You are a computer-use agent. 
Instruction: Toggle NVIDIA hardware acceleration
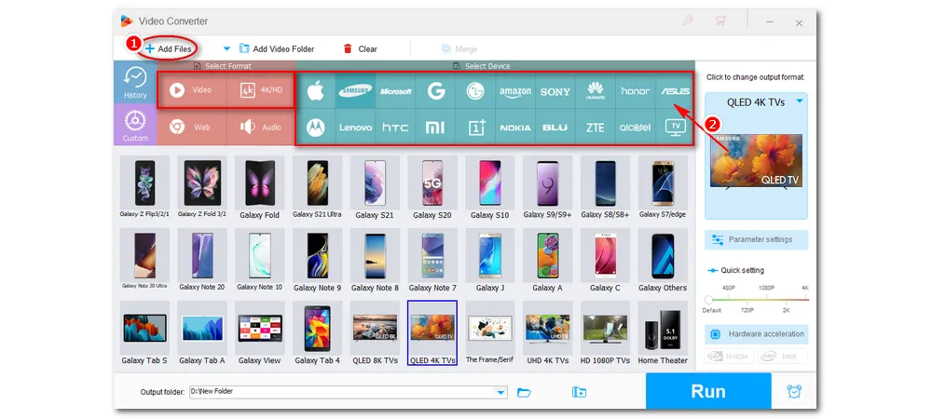(x=730, y=356)
